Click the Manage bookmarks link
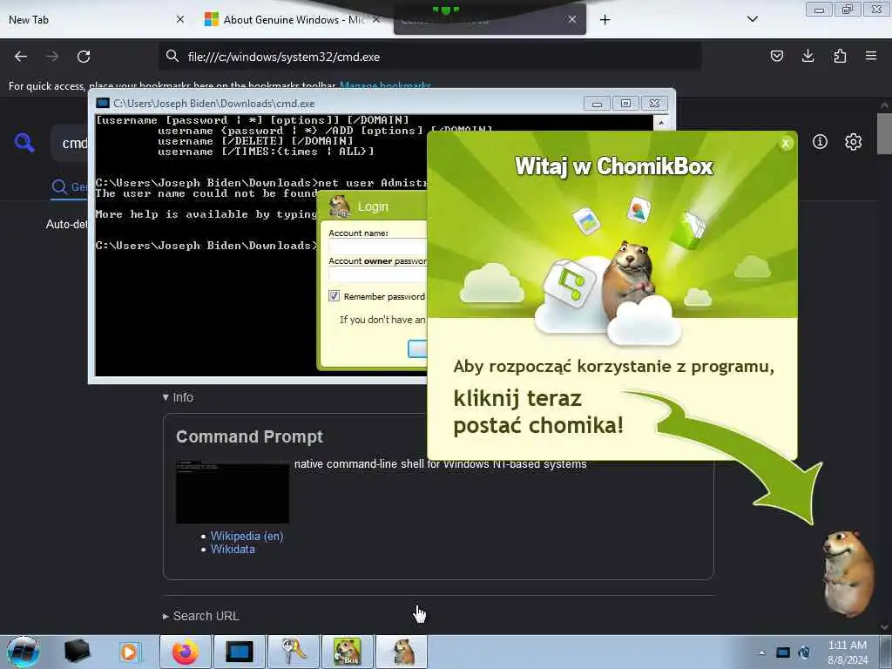Screen dimensions: 892x669 point(385,86)
